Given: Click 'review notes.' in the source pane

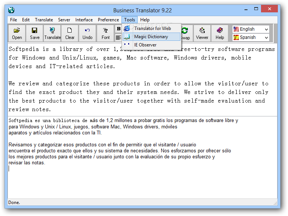Looking at the screenshot, I should tap(30, 109).
